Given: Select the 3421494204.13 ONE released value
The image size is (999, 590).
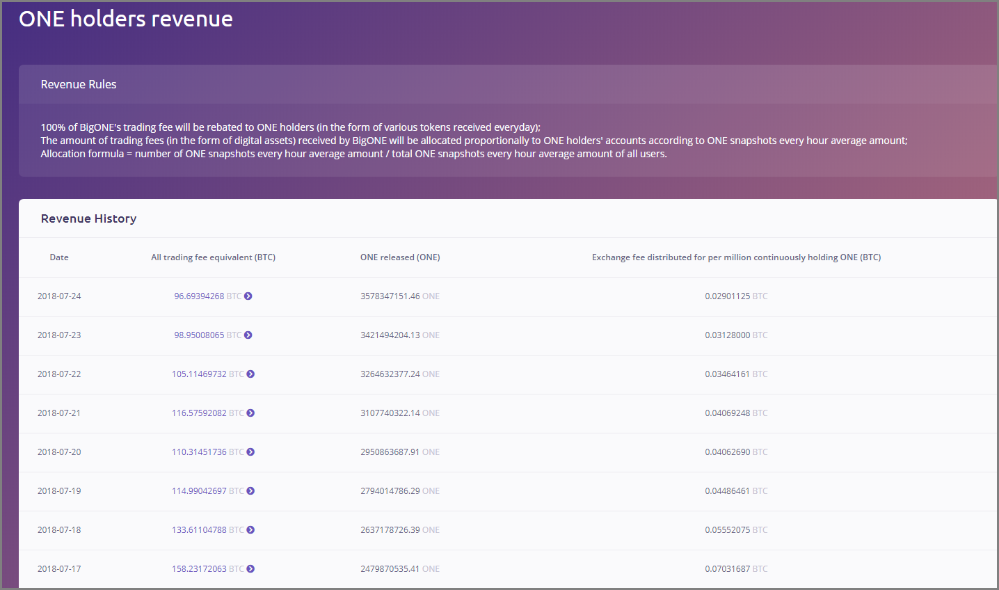Looking at the screenshot, I should (400, 335).
